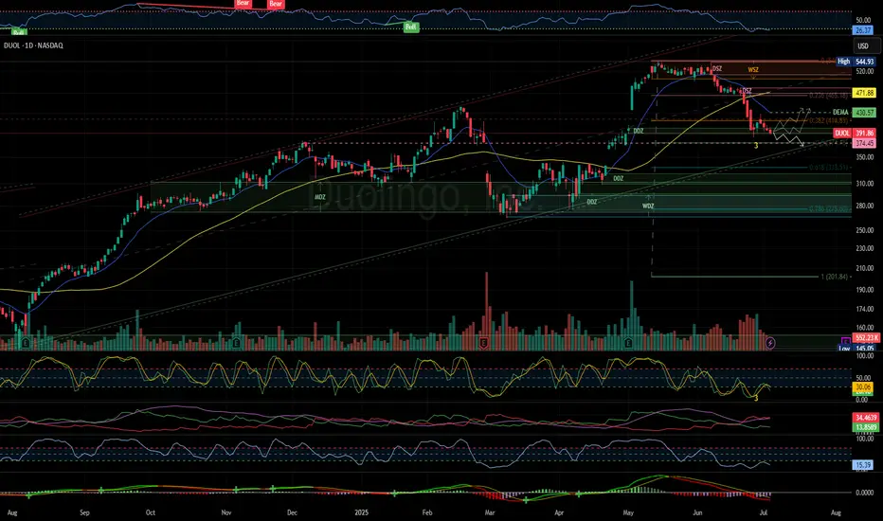Click the WDZ zone label
The width and height of the screenshot is (883, 521).
click(648, 207)
